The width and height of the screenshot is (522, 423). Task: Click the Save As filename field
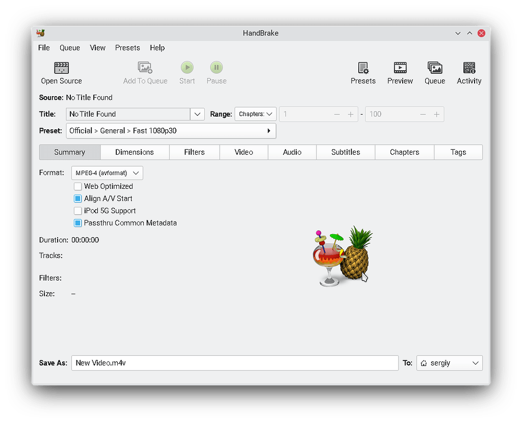coord(234,363)
